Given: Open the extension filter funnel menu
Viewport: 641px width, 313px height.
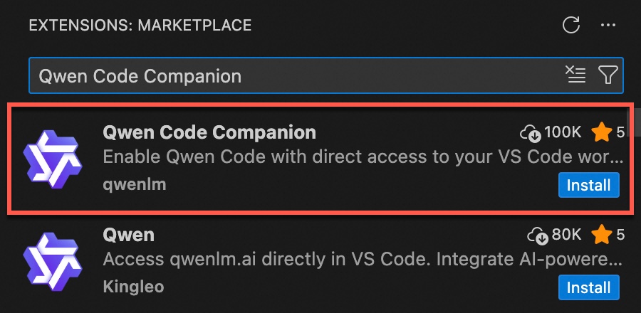Looking at the screenshot, I should coord(608,75).
